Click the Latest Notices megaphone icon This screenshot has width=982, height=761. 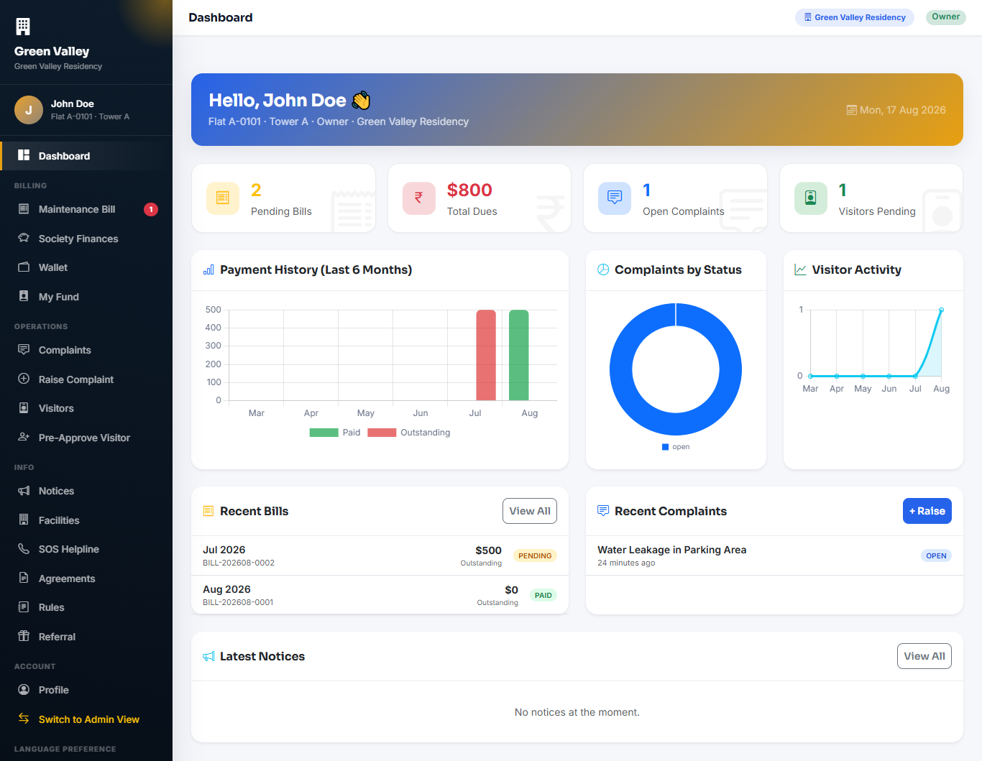coord(208,656)
